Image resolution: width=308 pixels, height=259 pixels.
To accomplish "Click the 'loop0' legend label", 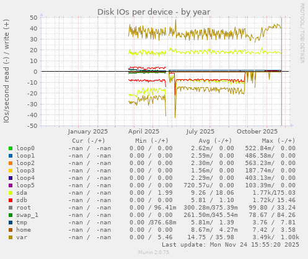I will [x=25, y=148].
